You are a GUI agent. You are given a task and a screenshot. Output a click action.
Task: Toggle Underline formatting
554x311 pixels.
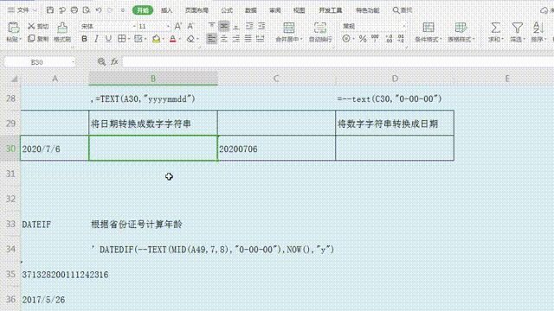[x=108, y=39]
